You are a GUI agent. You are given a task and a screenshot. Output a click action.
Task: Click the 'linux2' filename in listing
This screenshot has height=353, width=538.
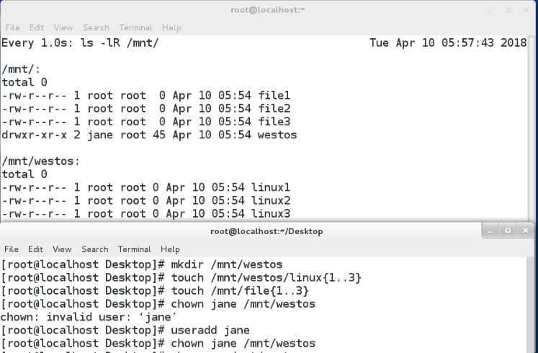coord(270,200)
